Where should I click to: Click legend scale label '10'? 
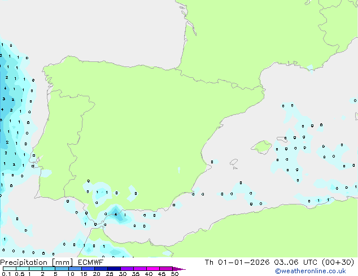[x=71, y=274]
